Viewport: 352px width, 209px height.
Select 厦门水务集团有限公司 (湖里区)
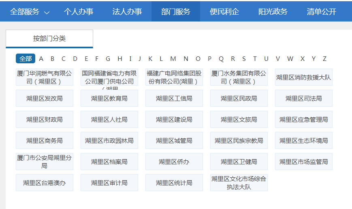pyautogui.click(x=239, y=77)
